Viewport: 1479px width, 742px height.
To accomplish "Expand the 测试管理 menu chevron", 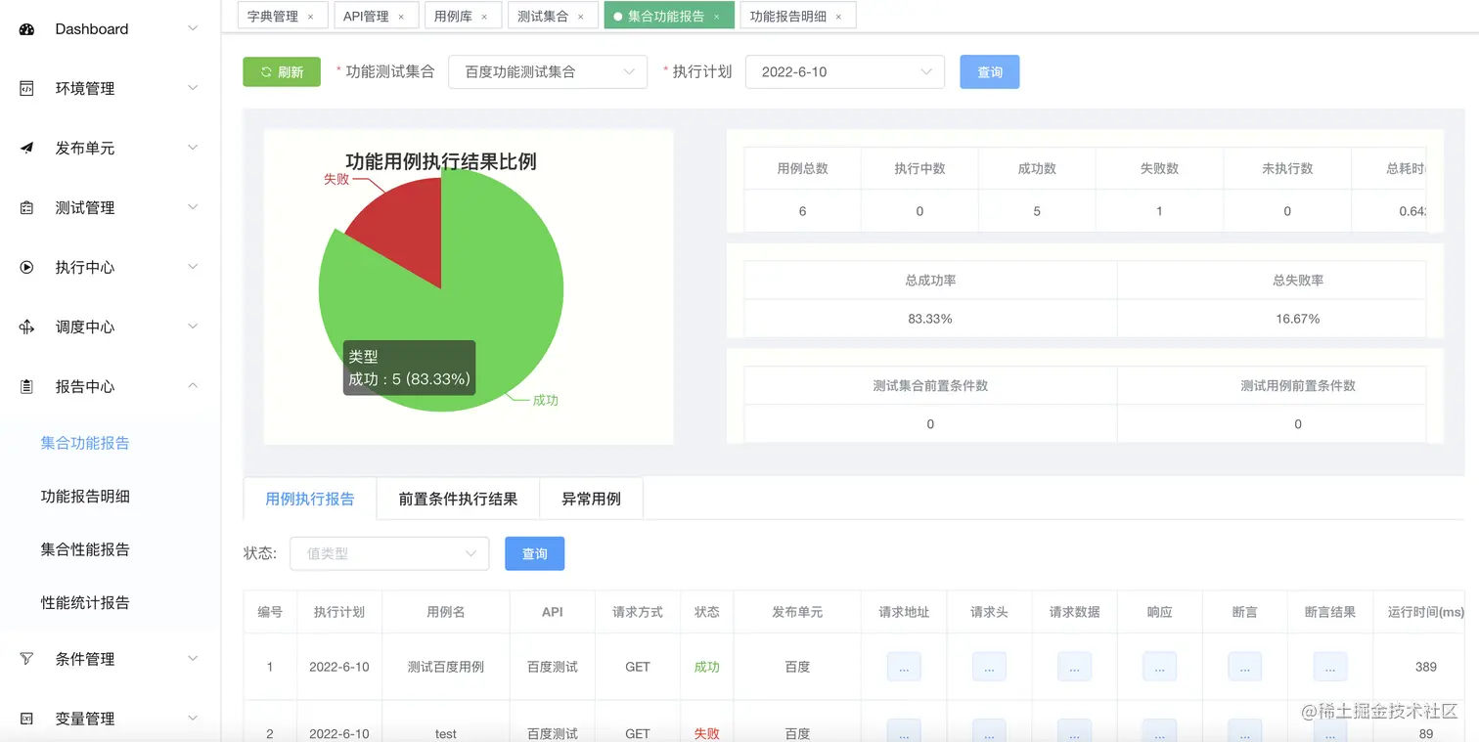I will click(x=193, y=207).
